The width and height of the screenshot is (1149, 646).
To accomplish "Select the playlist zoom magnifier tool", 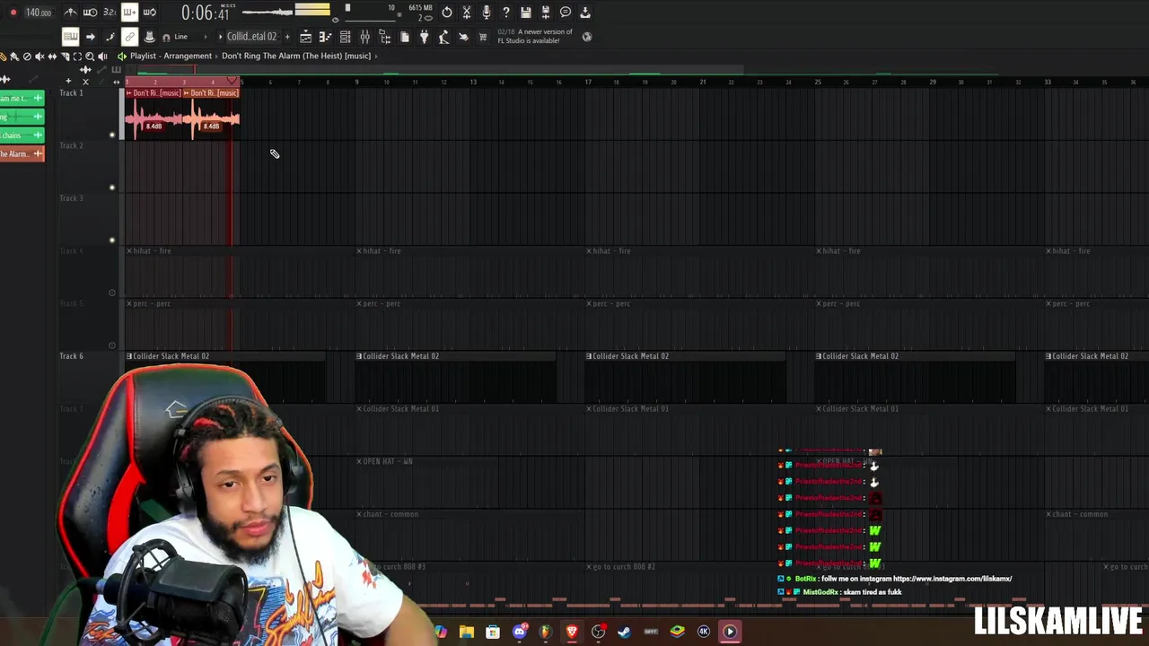I will (90, 57).
